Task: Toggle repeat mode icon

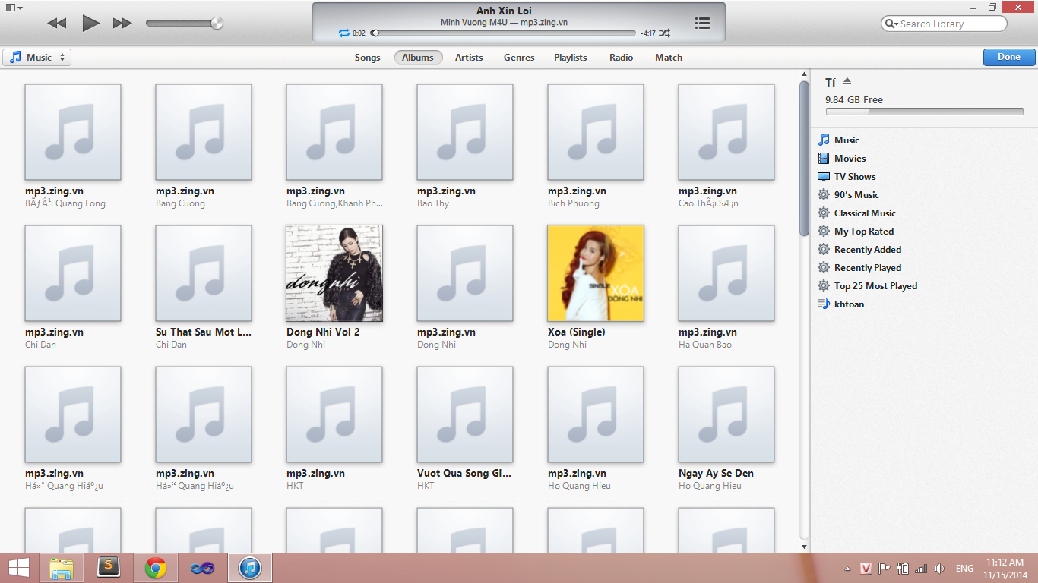Action: click(344, 33)
